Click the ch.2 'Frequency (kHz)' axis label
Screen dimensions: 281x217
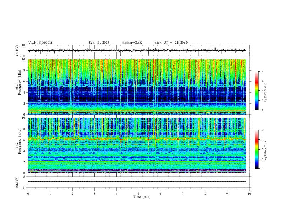pos(20,141)
